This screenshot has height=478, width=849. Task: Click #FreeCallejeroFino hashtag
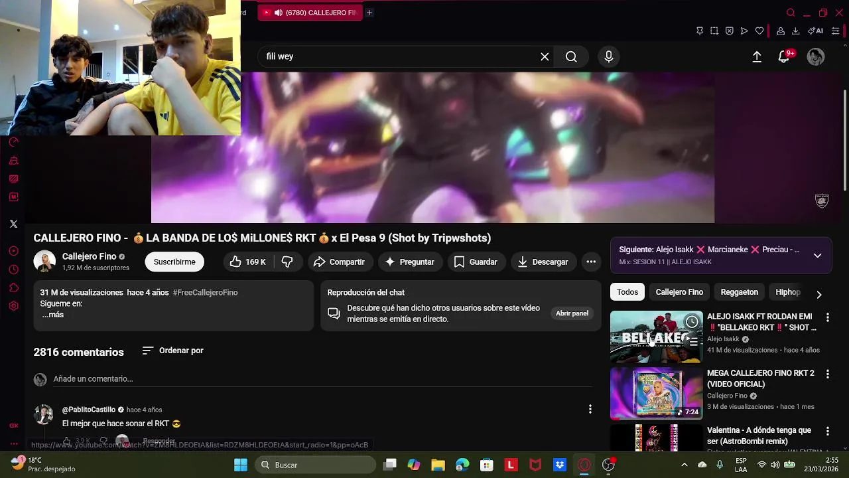click(x=205, y=292)
